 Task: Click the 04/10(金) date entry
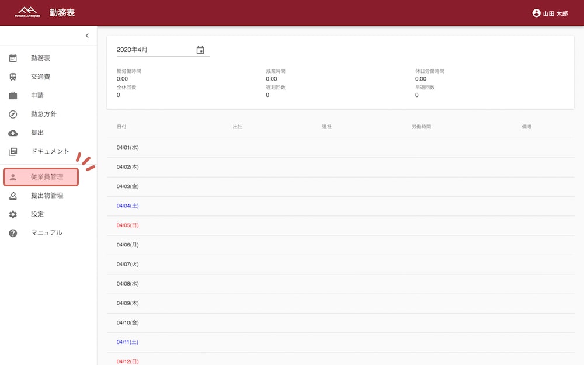pos(128,323)
